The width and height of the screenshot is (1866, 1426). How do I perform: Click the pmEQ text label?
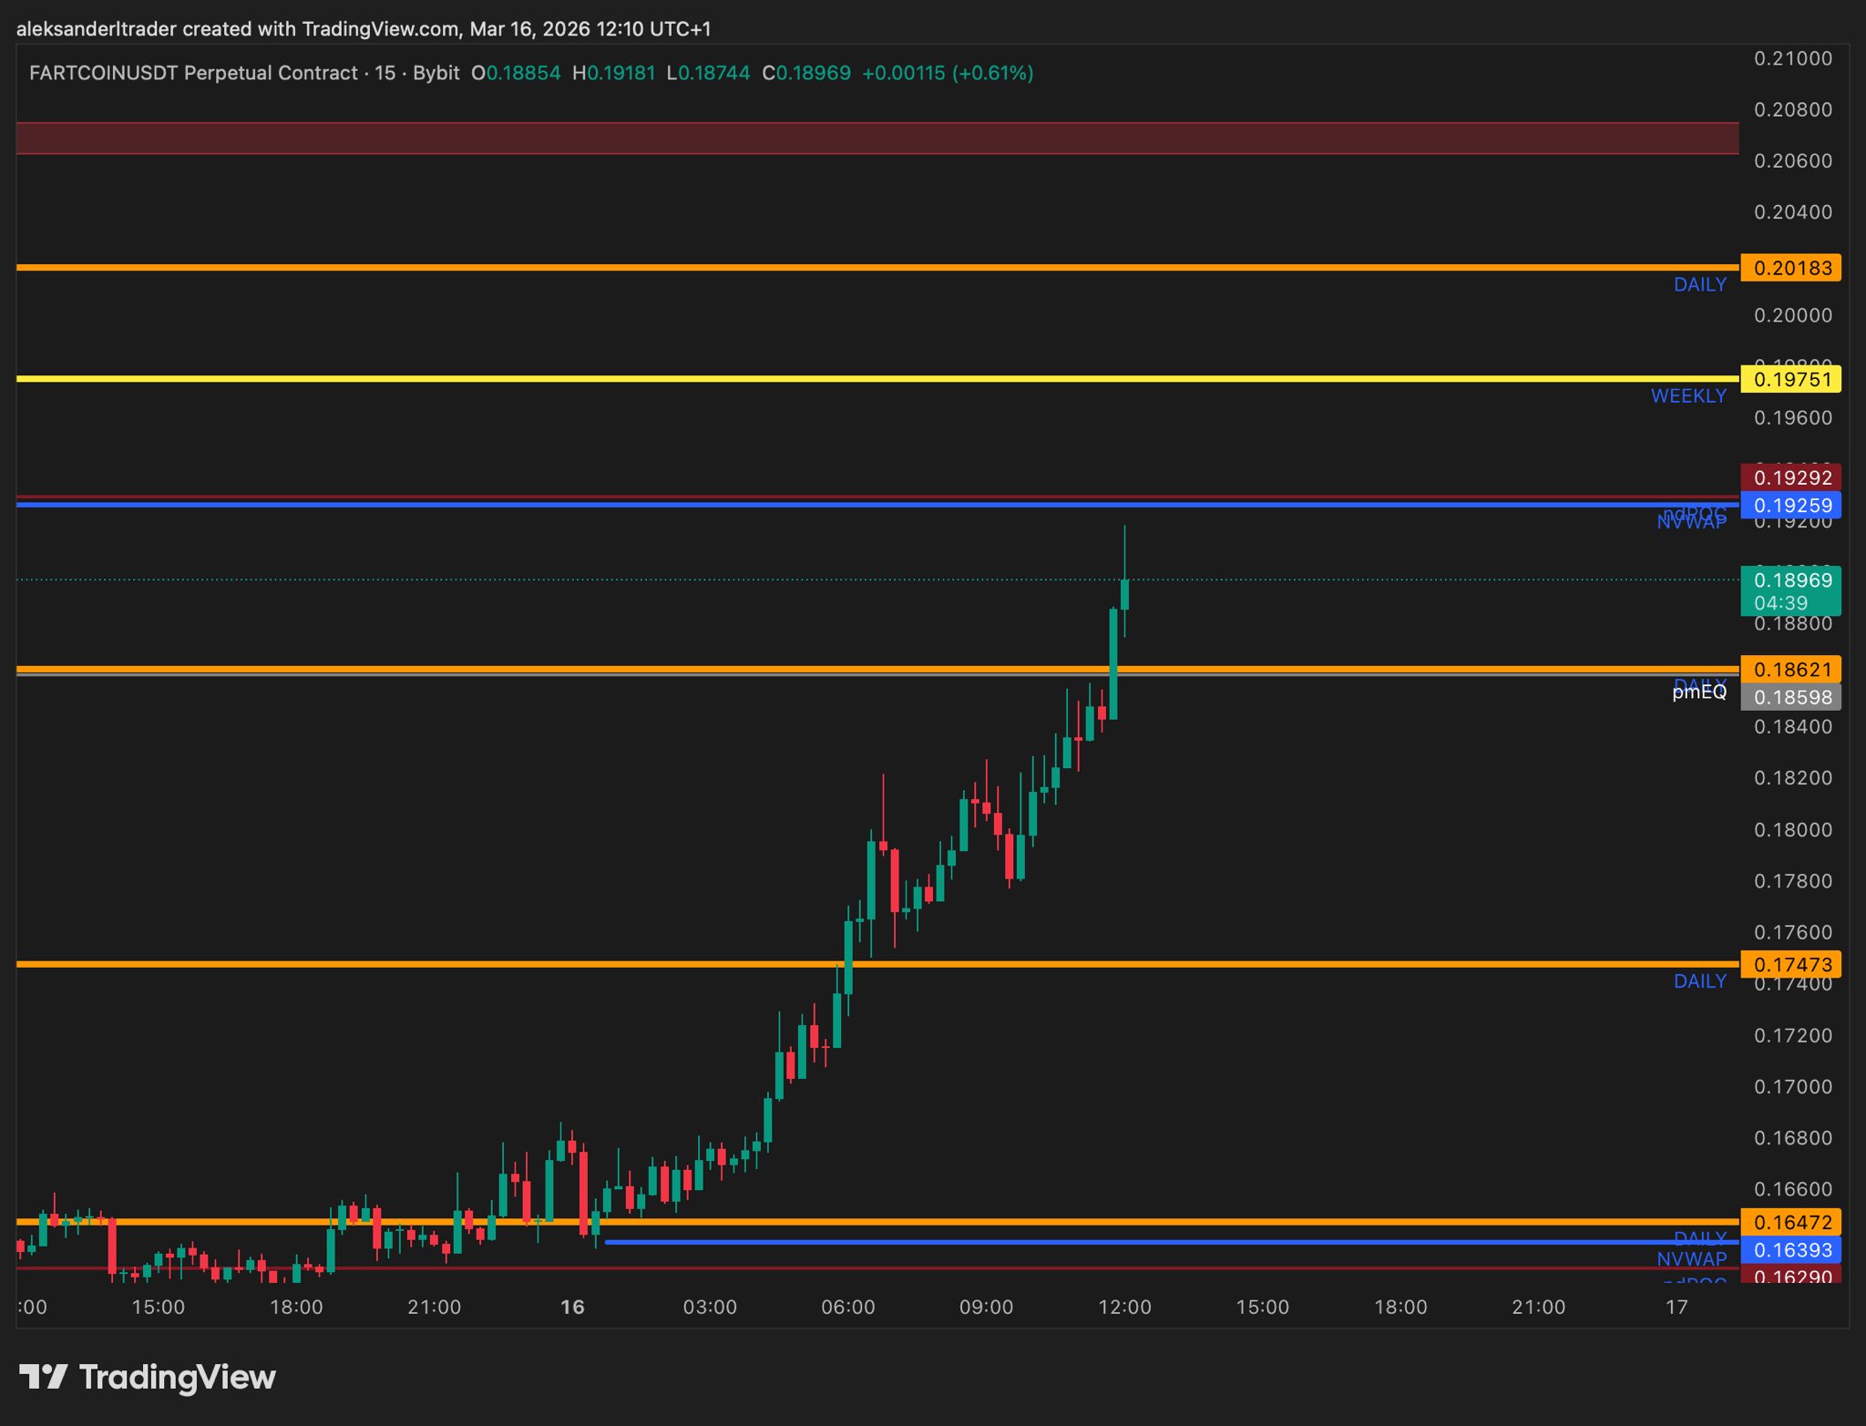1698,693
